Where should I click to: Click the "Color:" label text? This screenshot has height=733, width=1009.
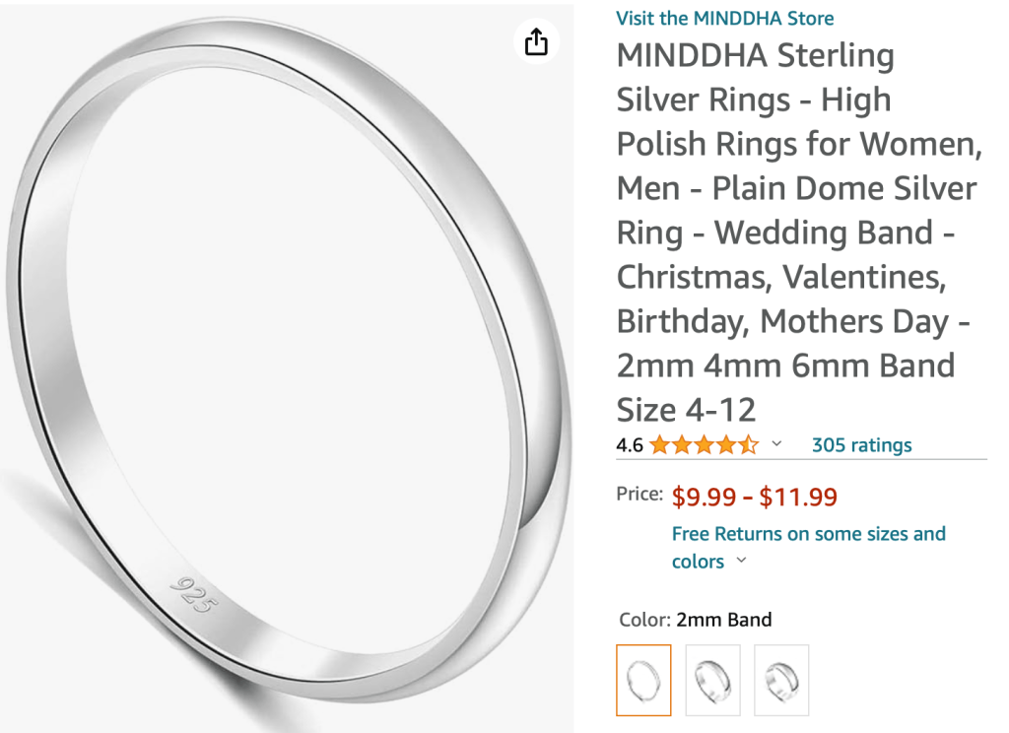644,620
